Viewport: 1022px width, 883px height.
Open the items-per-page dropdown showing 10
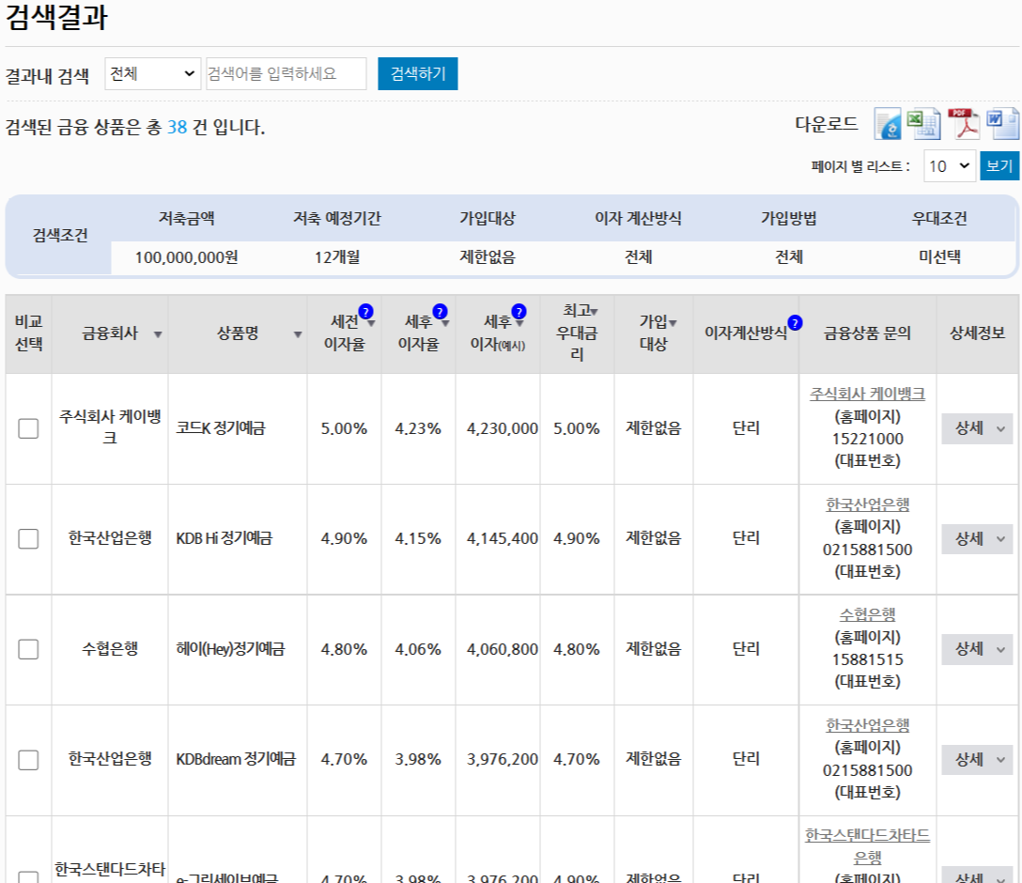click(x=950, y=166)
